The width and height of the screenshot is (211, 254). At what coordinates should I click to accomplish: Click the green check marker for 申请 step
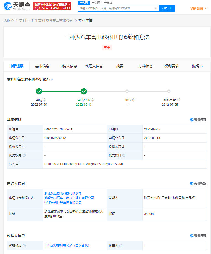[x=39, y=91]
